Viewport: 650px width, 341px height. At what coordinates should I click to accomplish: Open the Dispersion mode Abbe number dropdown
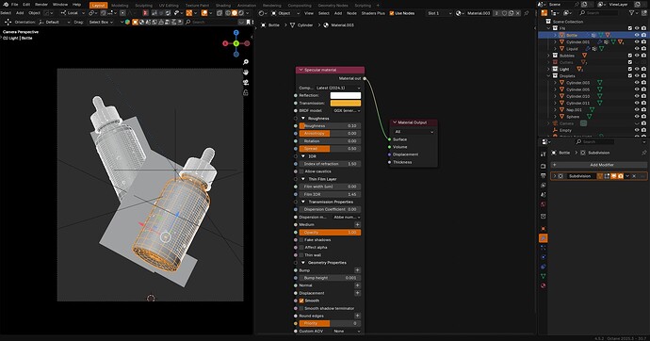coord(347,217)
